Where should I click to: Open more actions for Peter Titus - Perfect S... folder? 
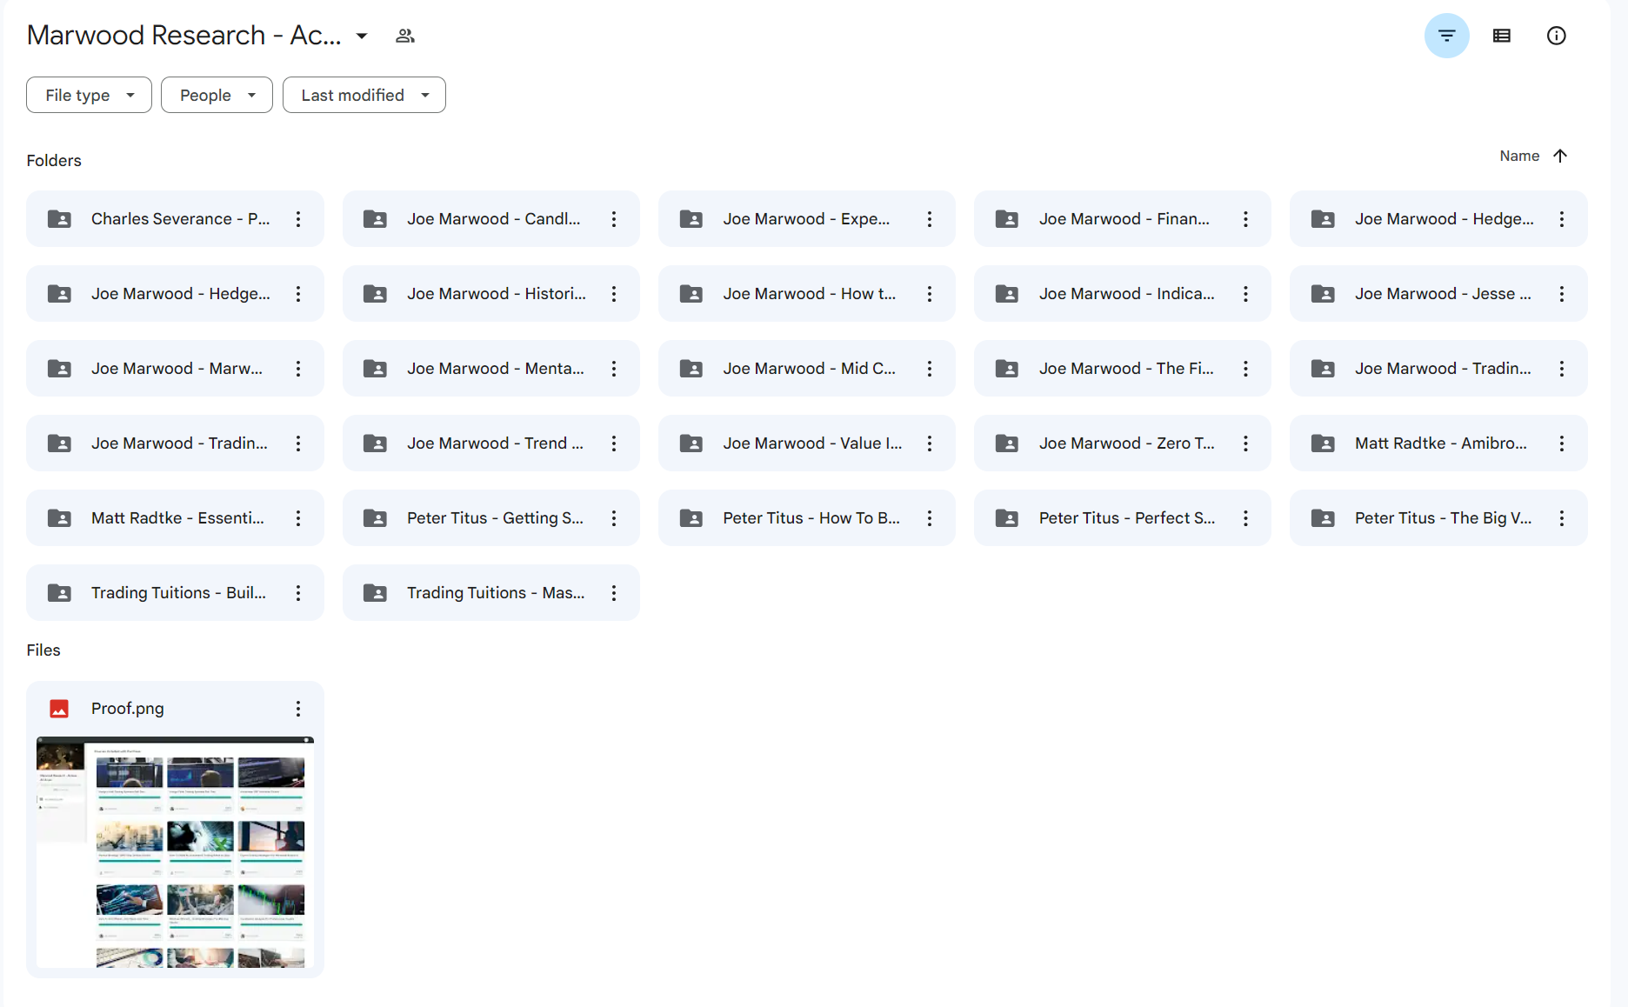[x=1245, y=518]
